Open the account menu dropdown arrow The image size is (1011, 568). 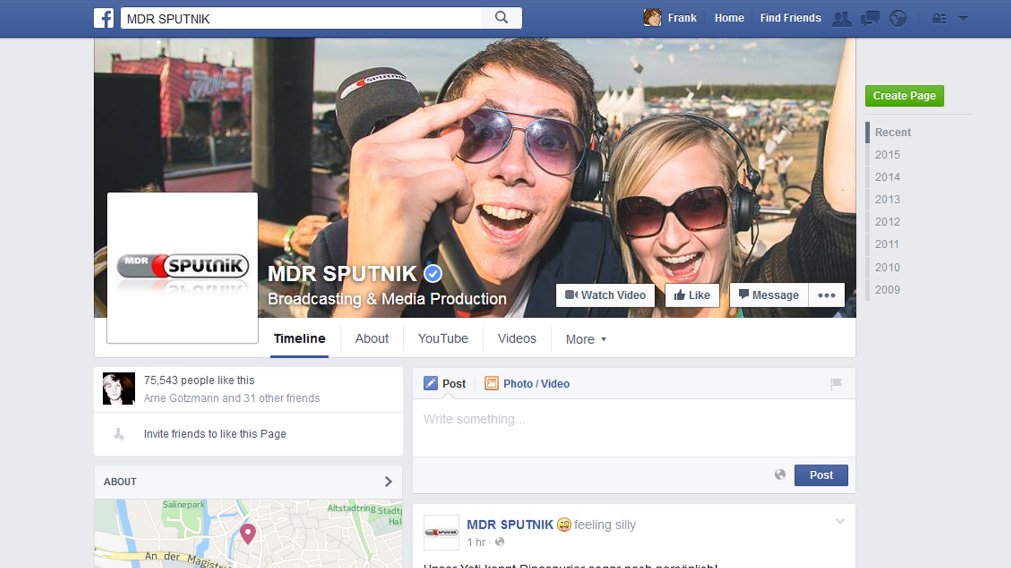[963, 18]
